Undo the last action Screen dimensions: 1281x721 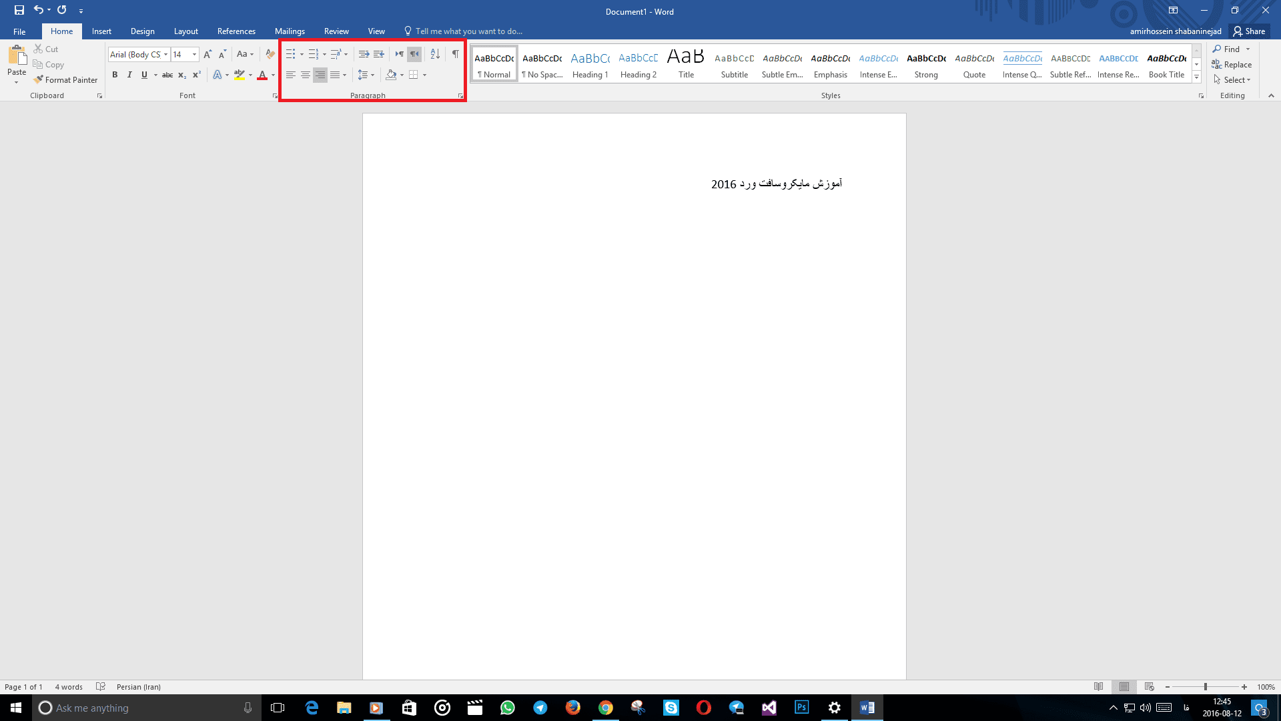tap(39, 10)
